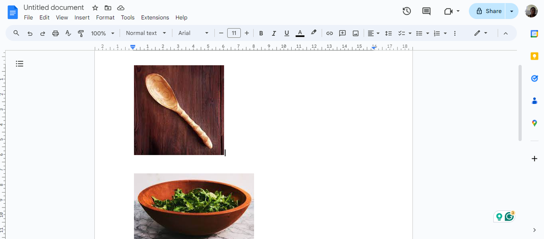Collapse the menus with chevron
This screenshot has width=544, height=239.
coord(506,33)
